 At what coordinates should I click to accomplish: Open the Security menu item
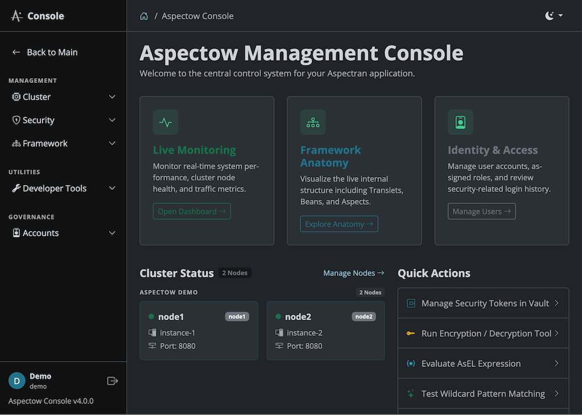(x=63, y=120)
